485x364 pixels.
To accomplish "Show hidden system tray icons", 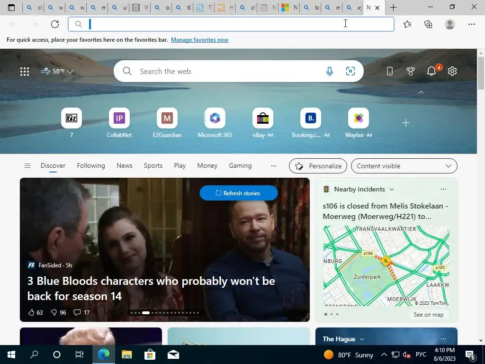I will pos(384,355).
